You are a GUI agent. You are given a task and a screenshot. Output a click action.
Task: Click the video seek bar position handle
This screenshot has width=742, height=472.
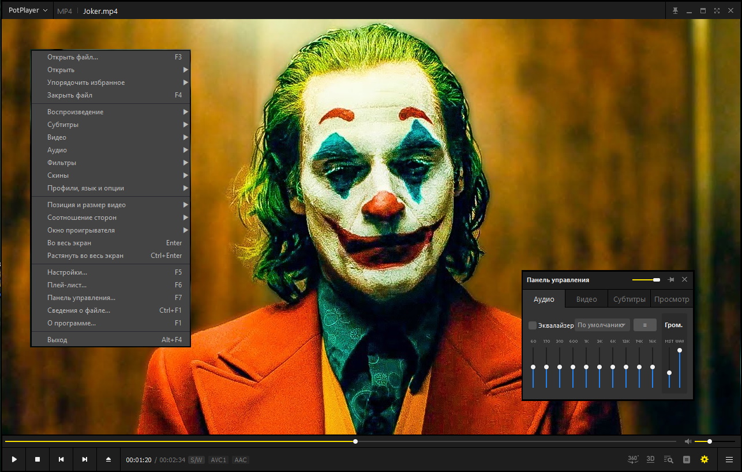[355, 441]
